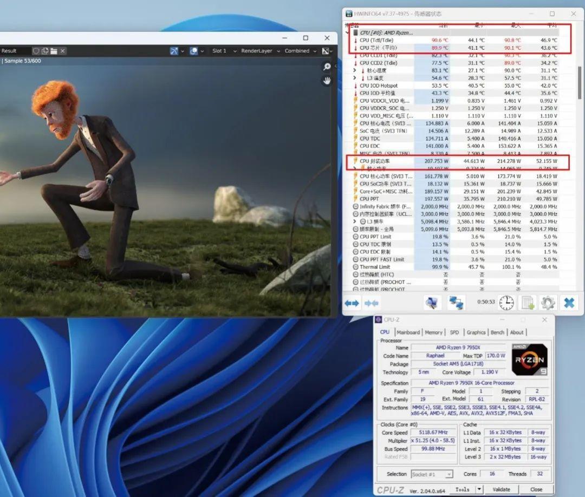Image resolution: width=585 pixels, height=497 pixels.
Task: Expand the 核心温度 sensor tree row
Action: 355,70
